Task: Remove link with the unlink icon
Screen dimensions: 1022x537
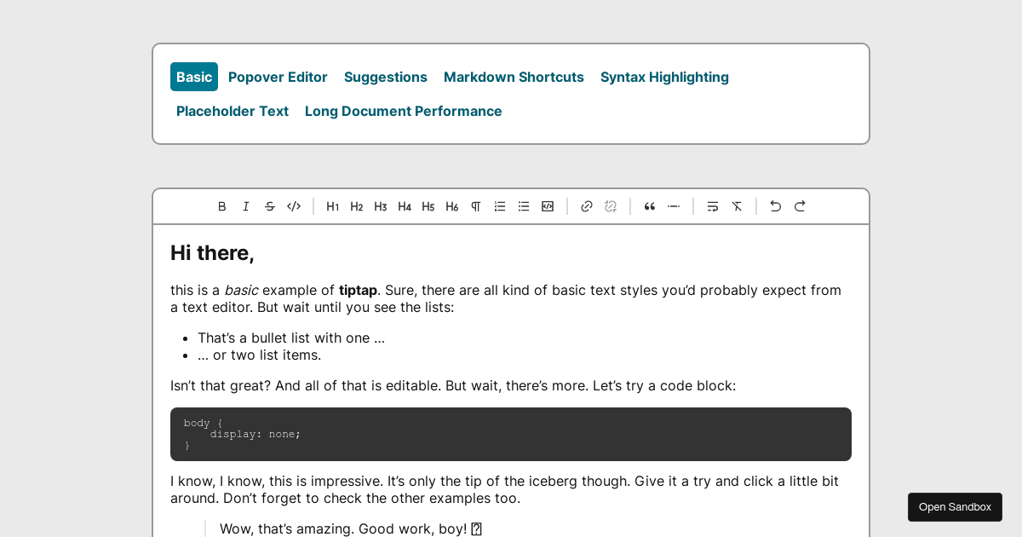Action: click(611, 206)
